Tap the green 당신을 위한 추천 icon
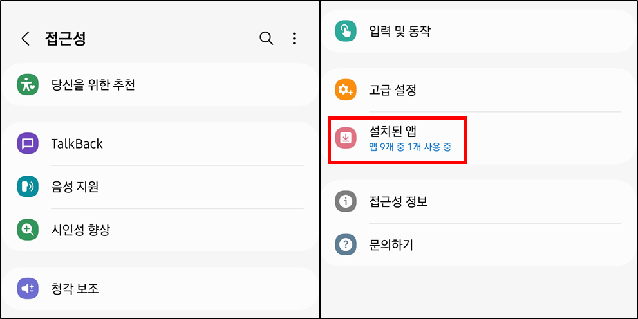The width and height of the screenshot is (638, 319). 28,84
